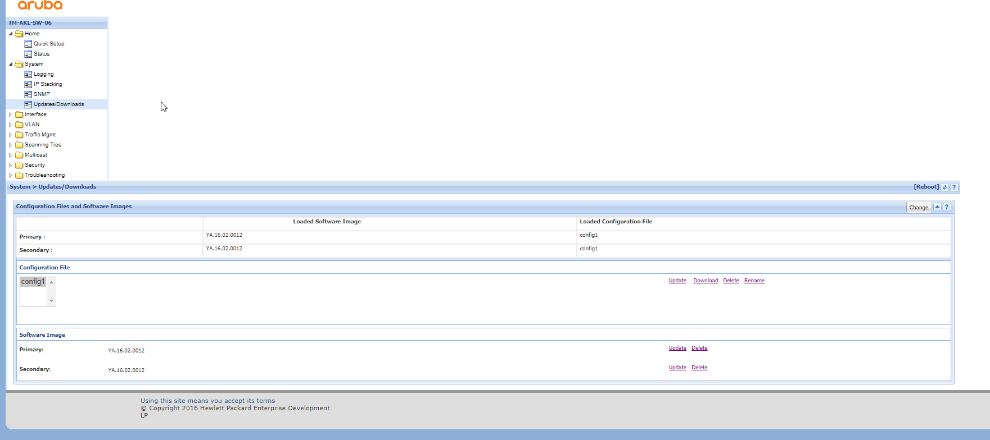Expand the VLAN tree node
Image resolution: width=990 pixels, height=440 pixels.
click(x=11, y=125)
